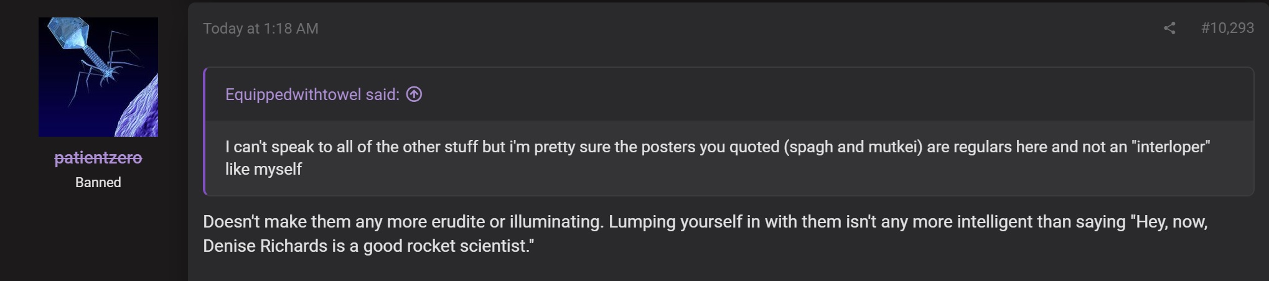Click the timestamp Today at 1:18 AM
The image size is (1269, 281).
pyautogui.click(x=261, y=29)
